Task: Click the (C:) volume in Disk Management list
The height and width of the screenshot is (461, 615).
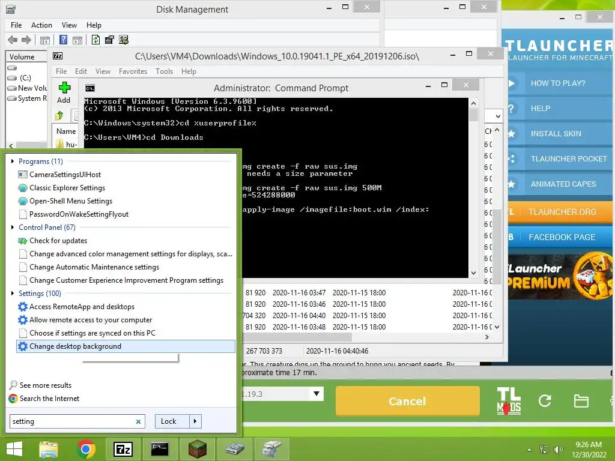Action: [25, 77]
